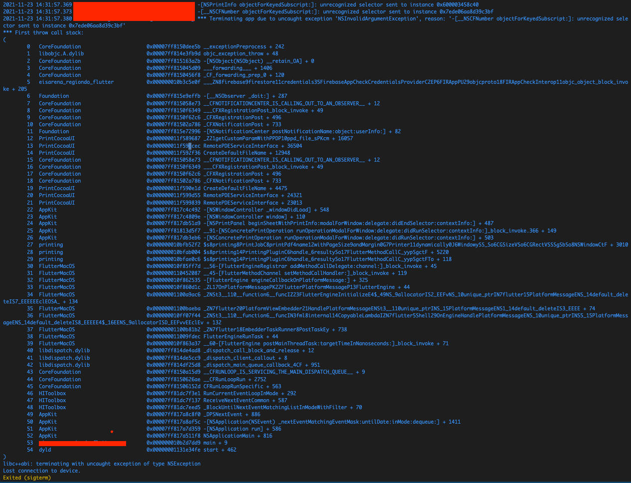This screenshot has height=483, width=631.
Task: Click printing frame address 0x000000010bfb52f2
Action: 173,244
